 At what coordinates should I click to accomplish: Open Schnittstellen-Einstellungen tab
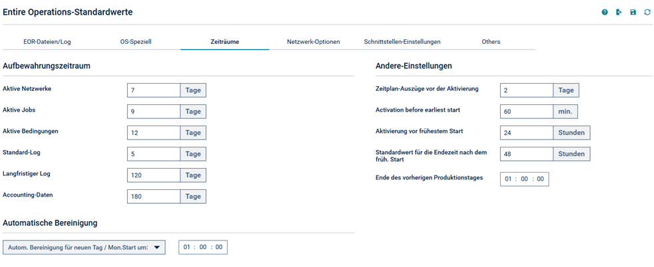pos(402,42)
